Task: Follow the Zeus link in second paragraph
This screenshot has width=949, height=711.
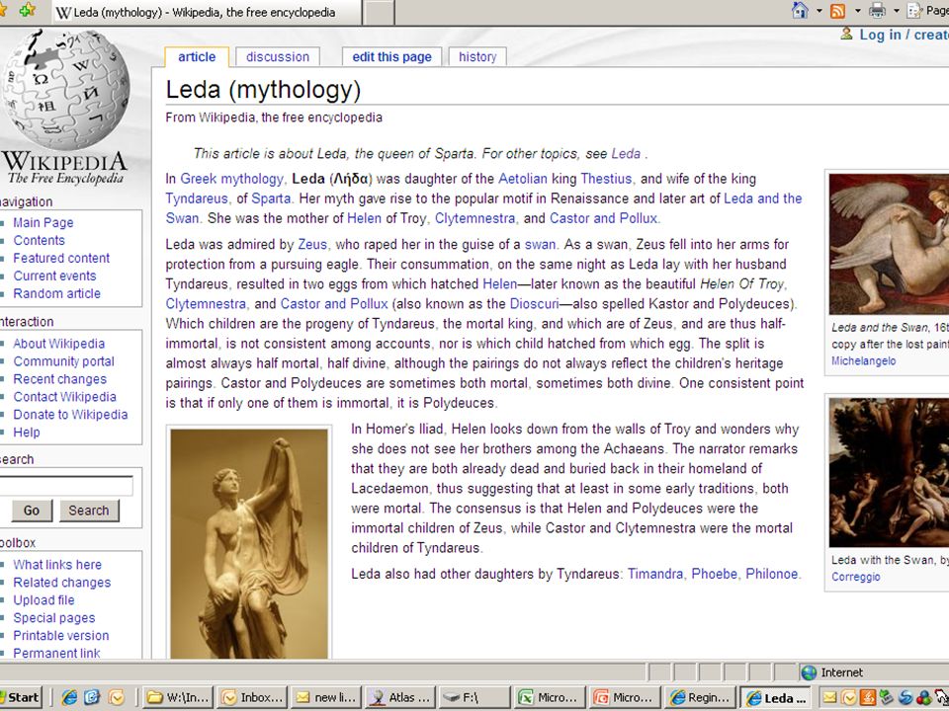Action: 312,244
